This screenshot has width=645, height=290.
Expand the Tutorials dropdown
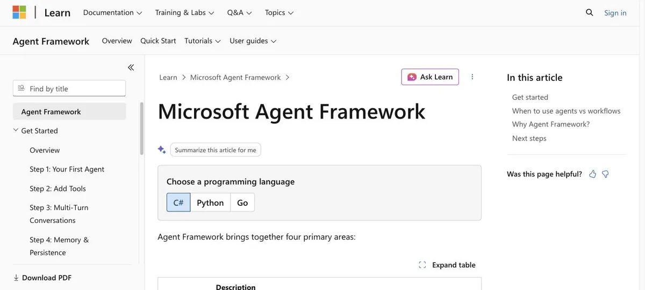click(x=203, y=41)
